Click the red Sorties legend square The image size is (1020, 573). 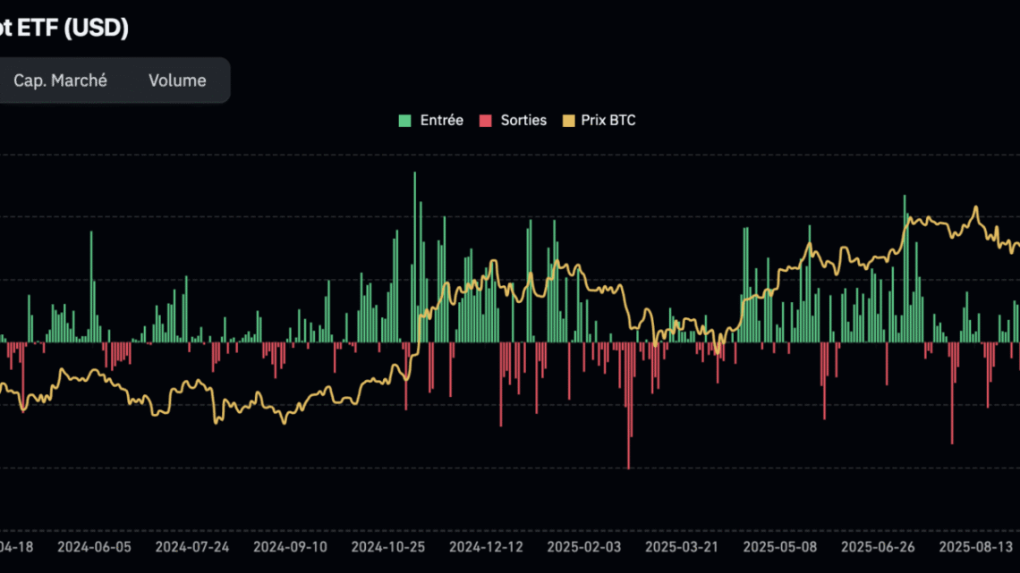(x=488, y=119)
